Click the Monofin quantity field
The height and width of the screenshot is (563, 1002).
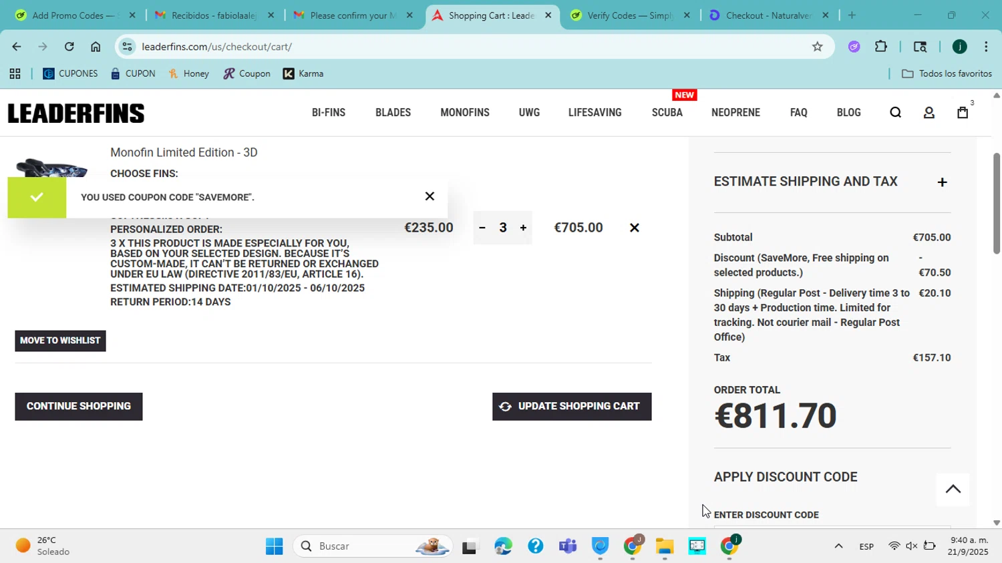pos(503,228)
